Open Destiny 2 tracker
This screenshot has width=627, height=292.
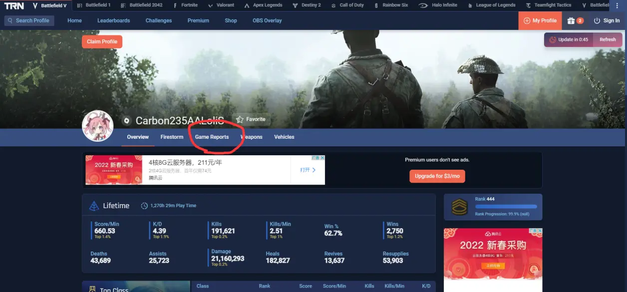(x=306, y=5)
